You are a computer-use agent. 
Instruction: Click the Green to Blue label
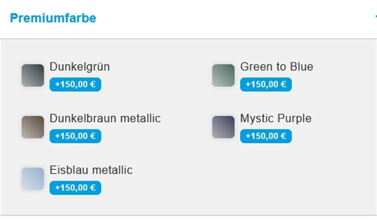(x=276, y=67)
